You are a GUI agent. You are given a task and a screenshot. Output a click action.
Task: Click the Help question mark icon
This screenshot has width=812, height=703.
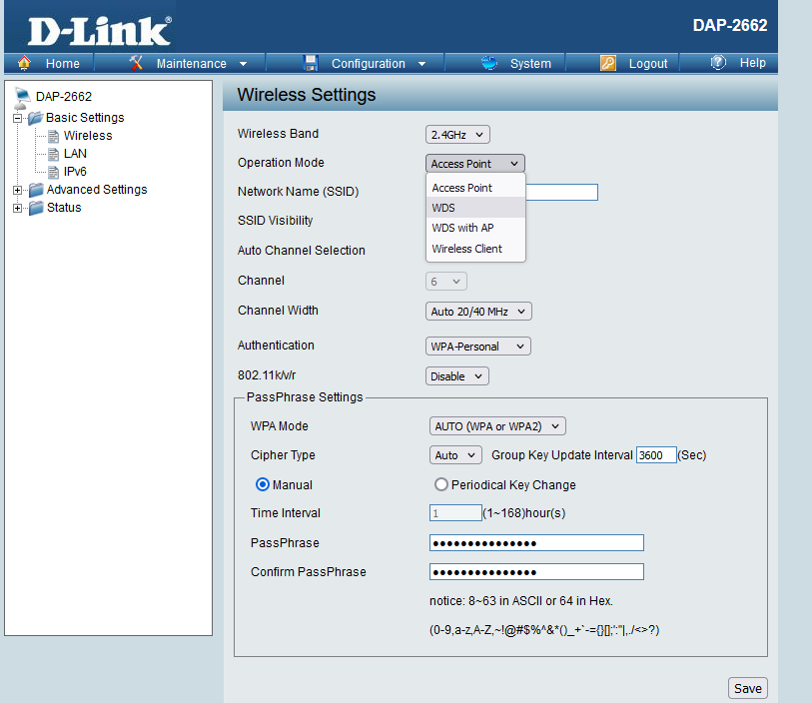718,63
